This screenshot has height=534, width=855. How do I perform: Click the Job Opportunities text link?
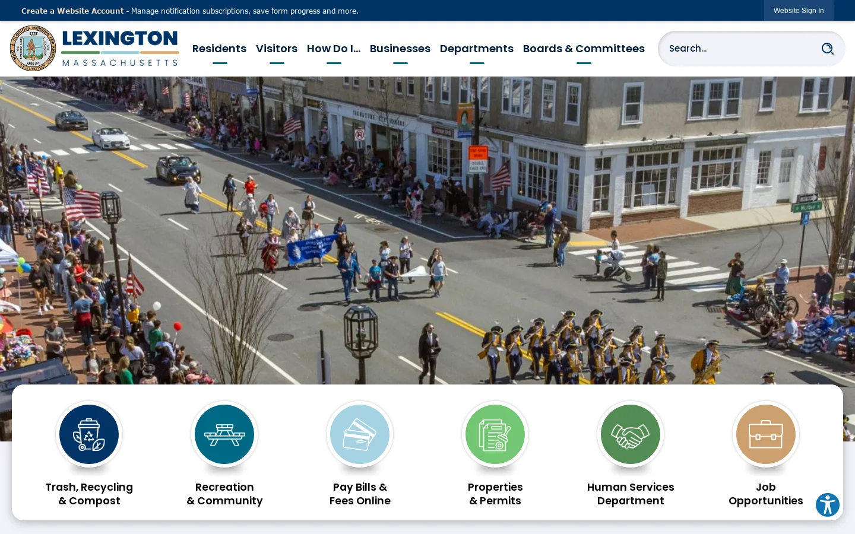(766, 494)
